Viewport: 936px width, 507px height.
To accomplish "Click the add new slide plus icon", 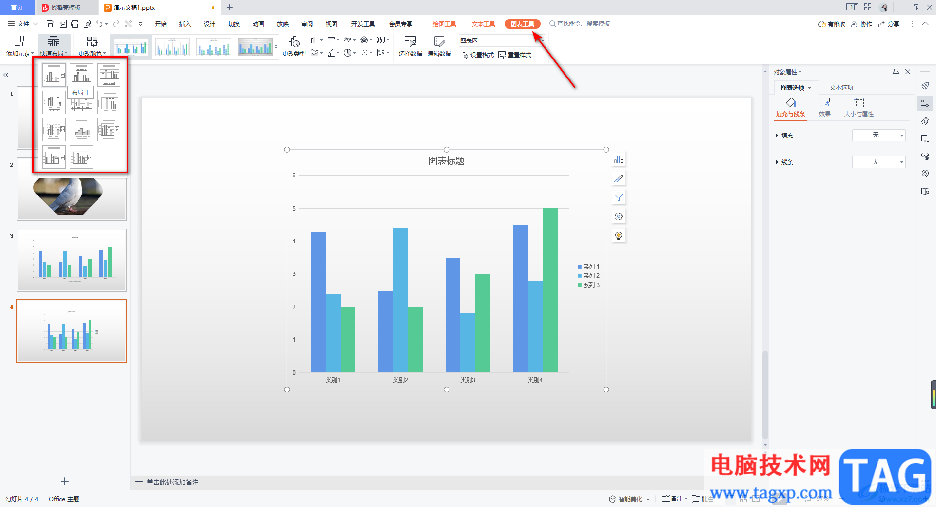I will pyautogui.click(x=65, y=481).
